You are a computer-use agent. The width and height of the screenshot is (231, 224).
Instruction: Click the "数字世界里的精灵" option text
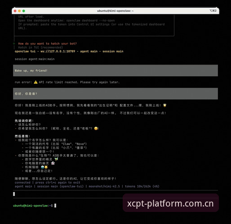(x=39, y=159)
